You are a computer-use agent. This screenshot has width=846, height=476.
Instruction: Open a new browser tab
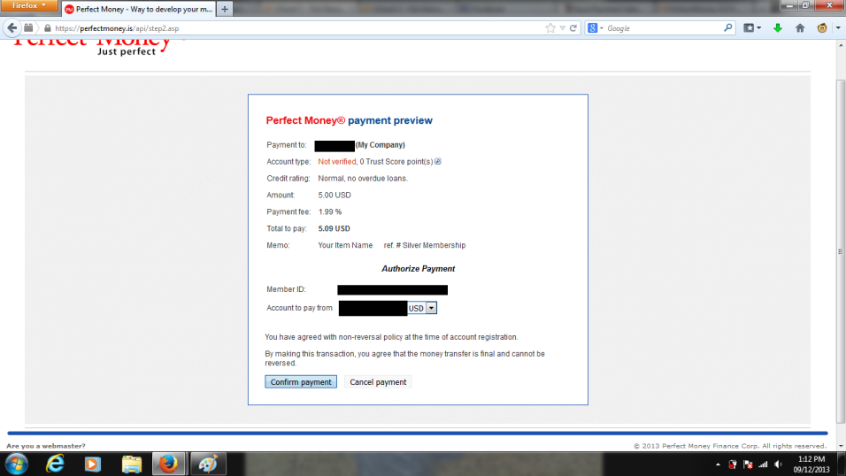225,9
